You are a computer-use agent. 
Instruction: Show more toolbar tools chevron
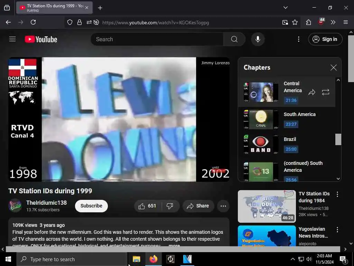[x=333, y=22]
